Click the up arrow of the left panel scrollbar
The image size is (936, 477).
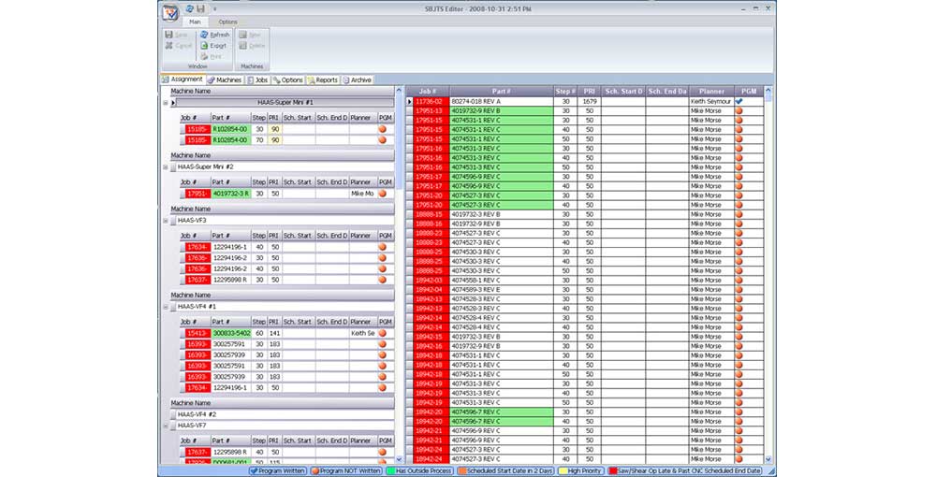tap(400, 91)
